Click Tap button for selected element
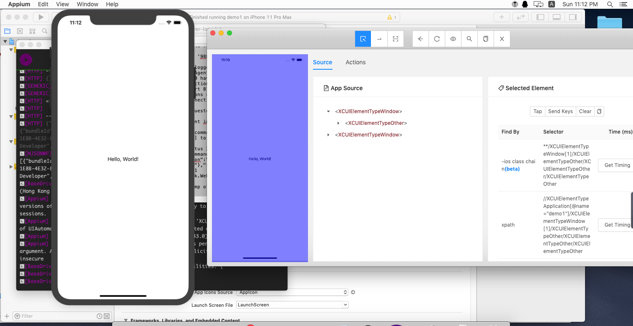The width and height of the screenshot is (633, 326). click(538, 111)
